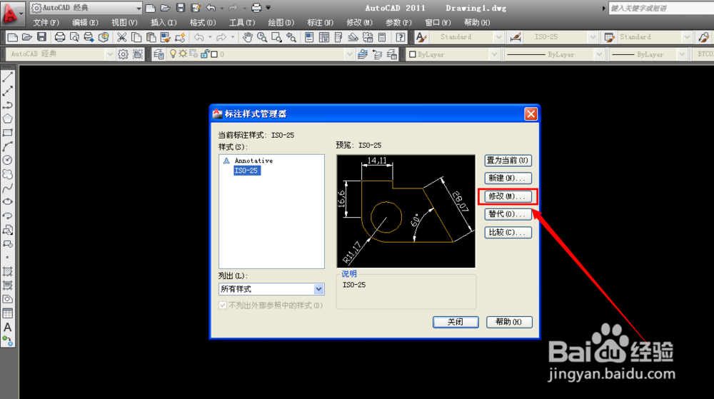Open the Layer Properties Manager icon
The image size is (714, 399).
coord(159,54)
